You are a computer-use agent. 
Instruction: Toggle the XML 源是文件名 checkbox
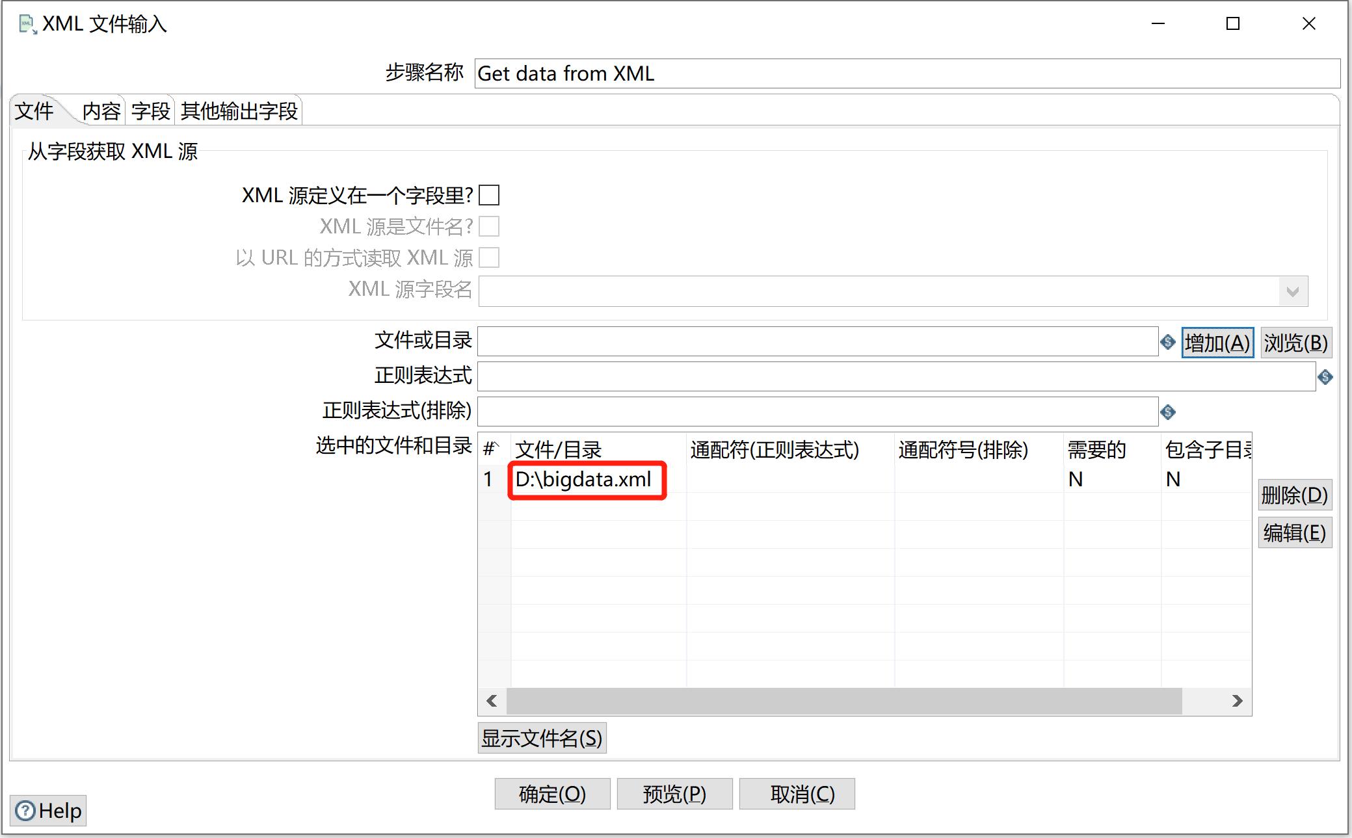pos(489,226)
